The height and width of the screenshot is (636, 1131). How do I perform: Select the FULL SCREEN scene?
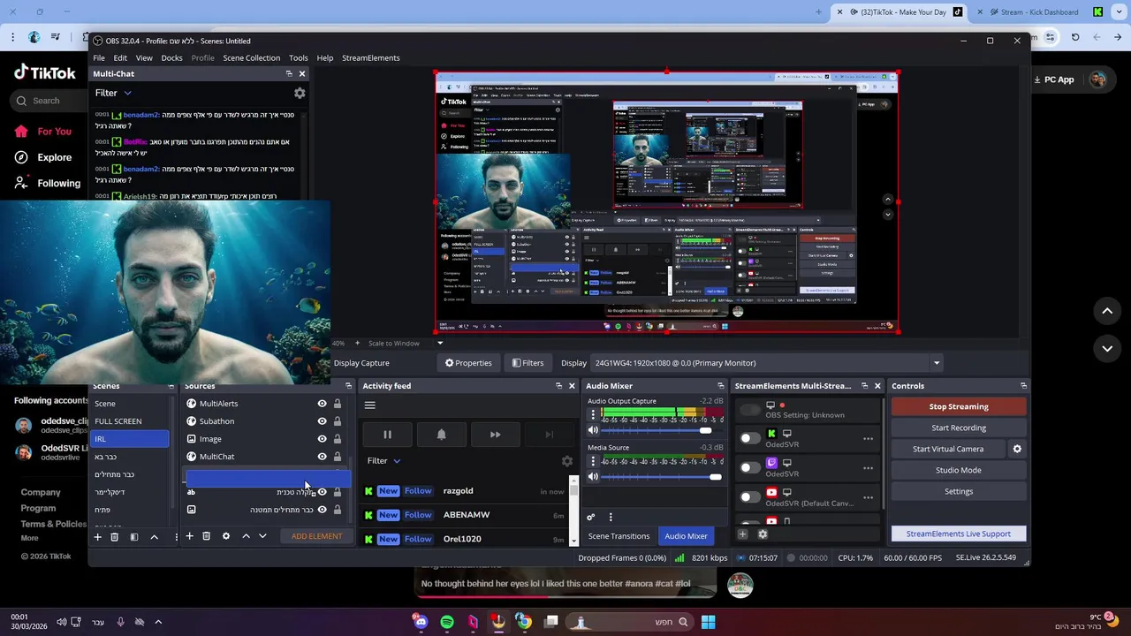click(x=131, y=421)
